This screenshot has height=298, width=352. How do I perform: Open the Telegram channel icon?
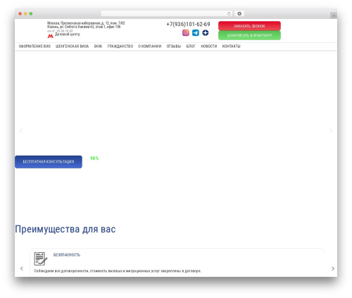point(196,33)
